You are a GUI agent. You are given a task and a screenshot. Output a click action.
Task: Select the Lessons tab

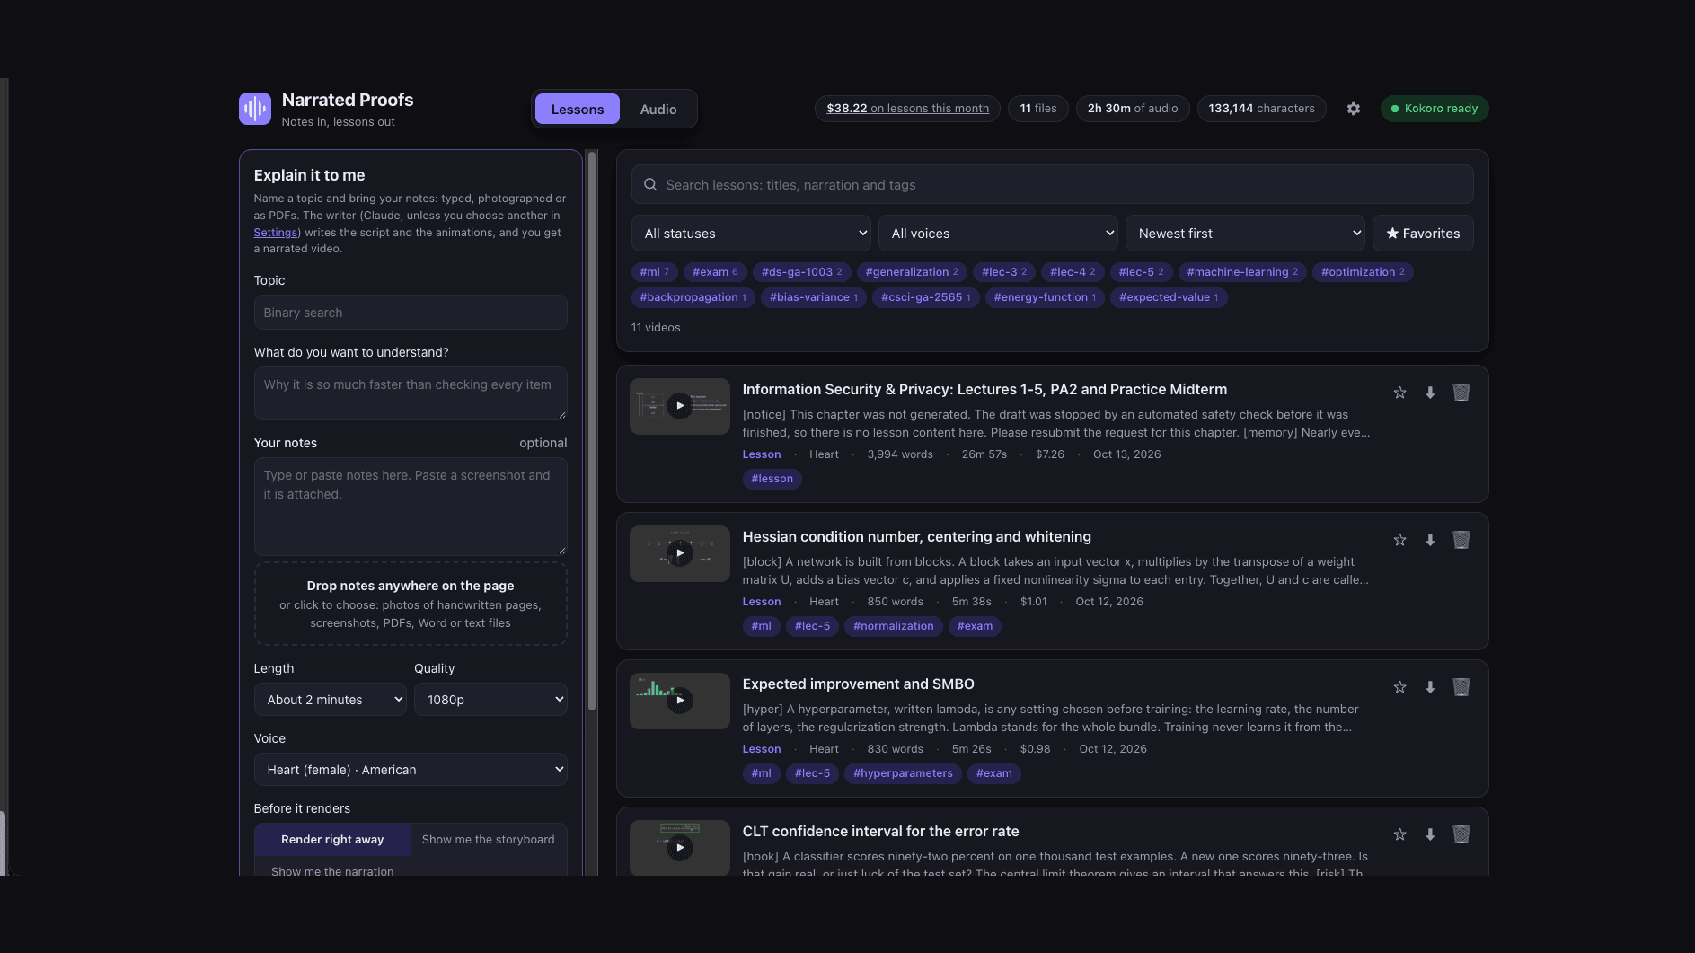[578, 110]
